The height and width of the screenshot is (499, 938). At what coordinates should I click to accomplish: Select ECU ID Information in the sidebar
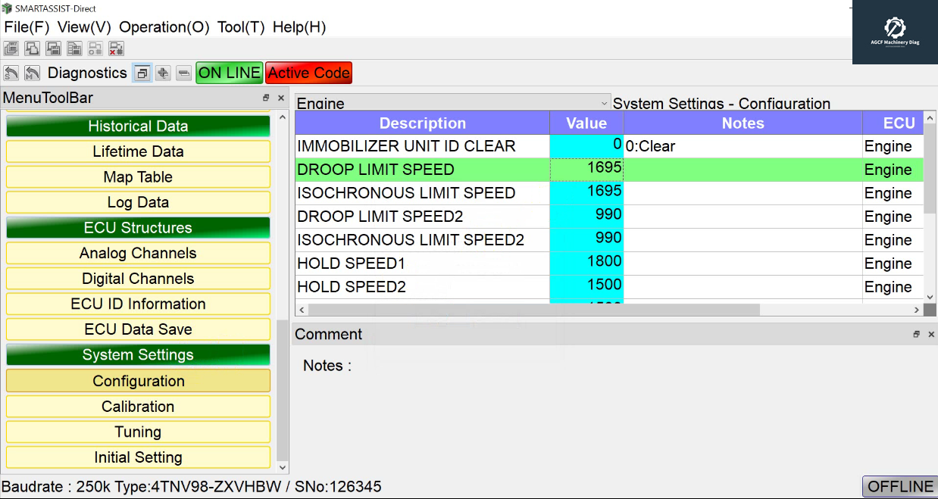tap(138, 304)
